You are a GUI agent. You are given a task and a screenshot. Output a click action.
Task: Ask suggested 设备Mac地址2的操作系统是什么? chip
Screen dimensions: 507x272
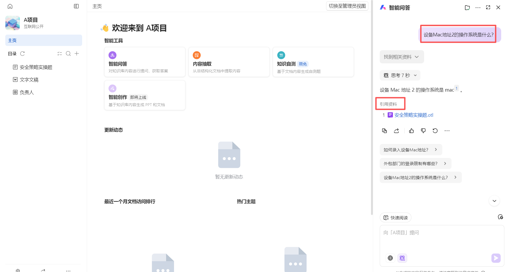coord(421,177)
